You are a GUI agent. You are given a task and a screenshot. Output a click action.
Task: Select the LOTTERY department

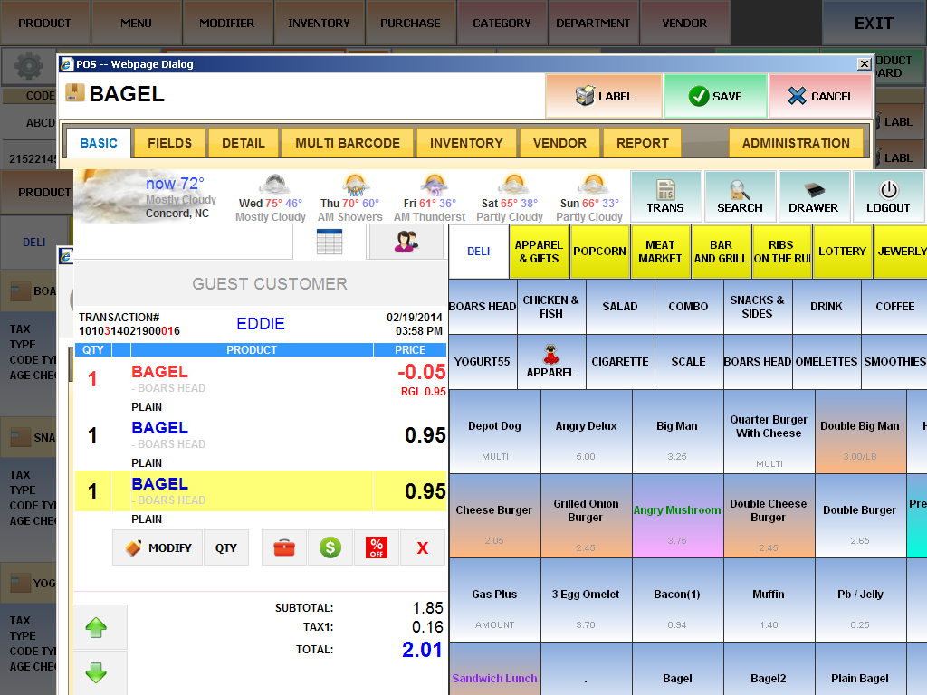(842, 252)
